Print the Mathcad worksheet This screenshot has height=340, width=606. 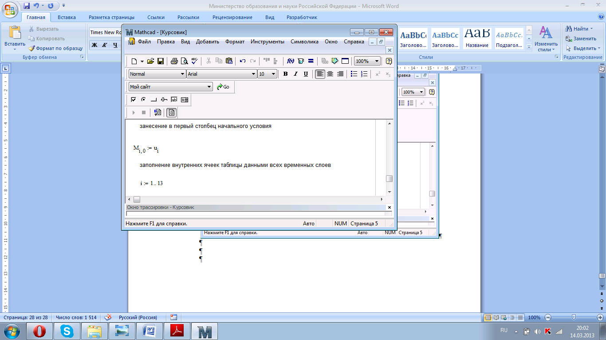pos(174,61)
